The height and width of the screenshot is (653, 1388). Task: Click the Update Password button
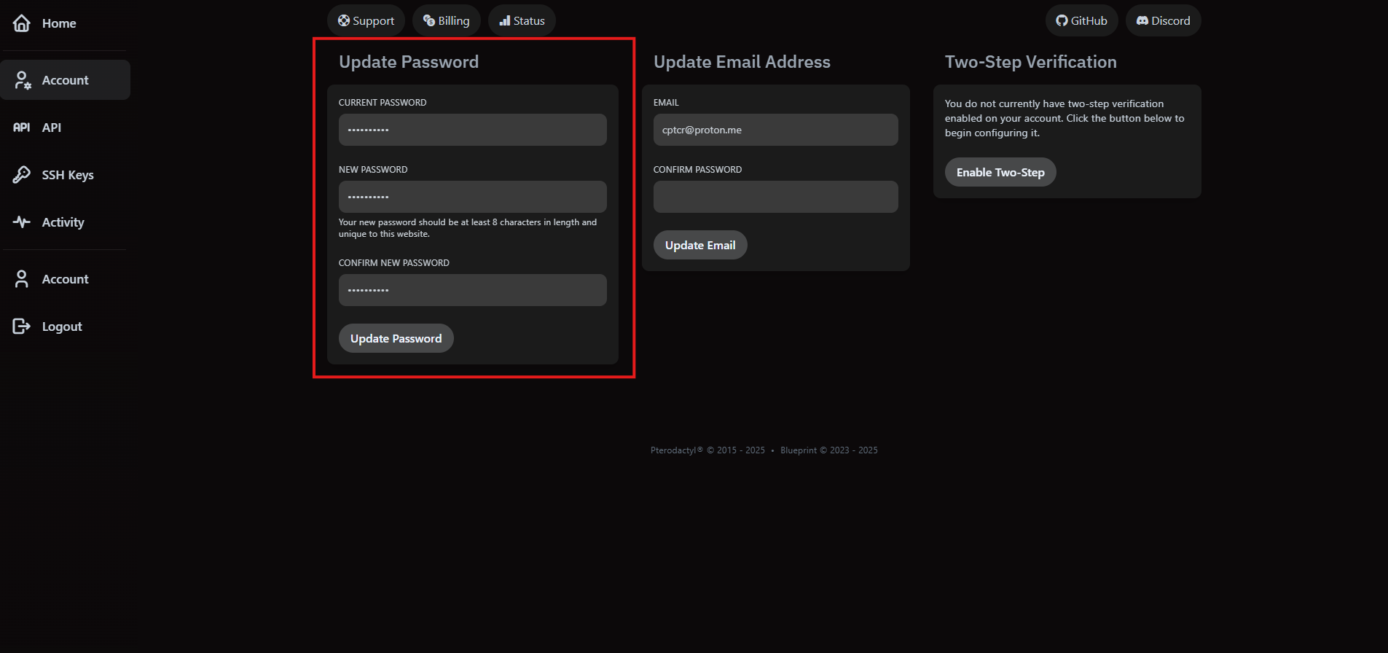[396, 338]
